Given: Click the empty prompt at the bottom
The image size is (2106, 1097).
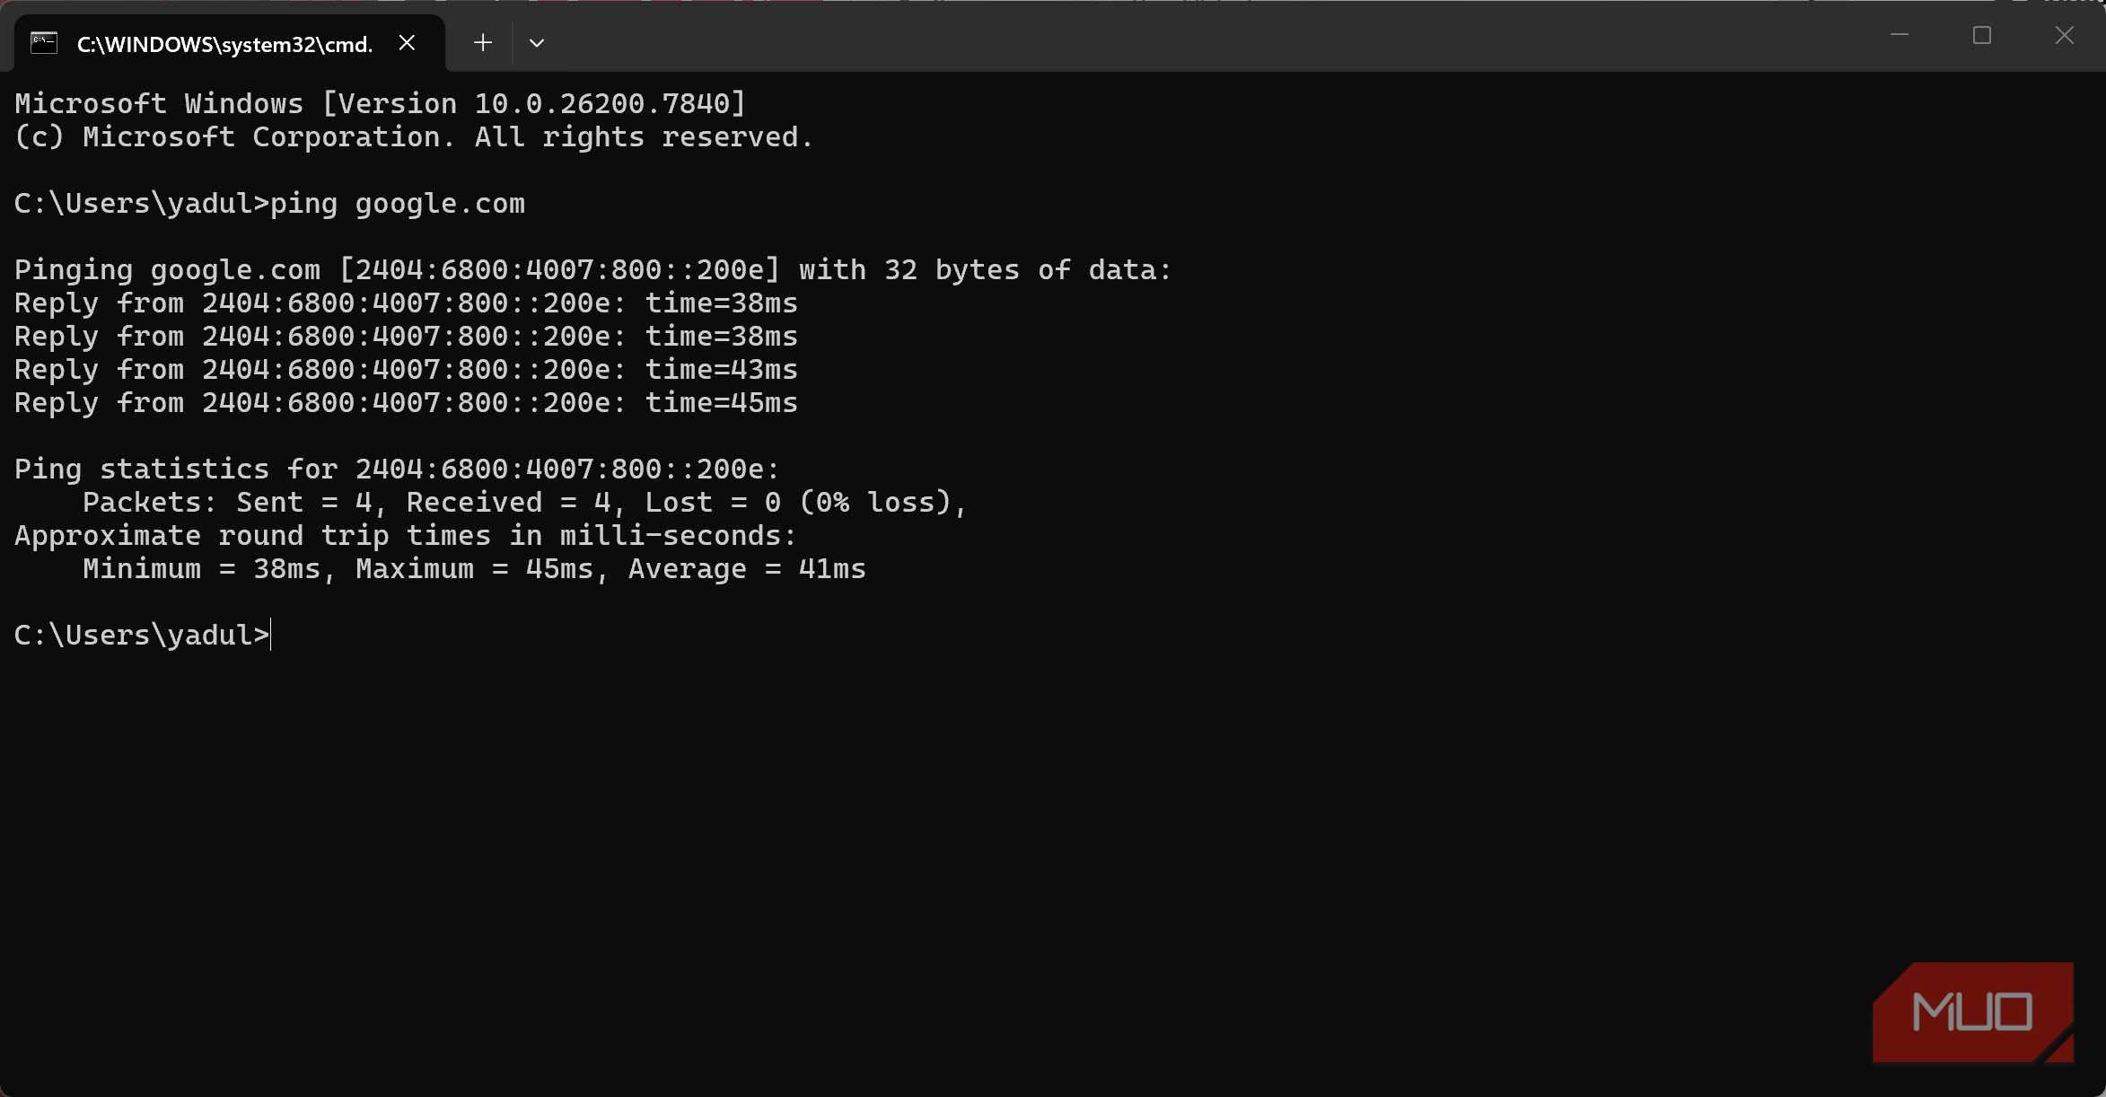Looking at the screenshot, I should pyautogui.click(x=142, y=636).
